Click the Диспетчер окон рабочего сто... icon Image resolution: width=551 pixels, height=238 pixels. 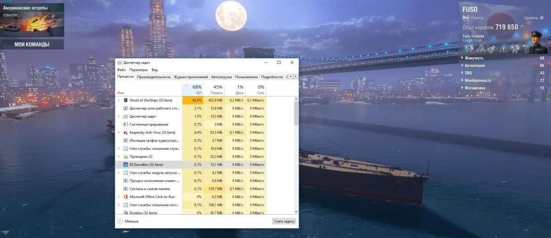click(x=126, y=108)
